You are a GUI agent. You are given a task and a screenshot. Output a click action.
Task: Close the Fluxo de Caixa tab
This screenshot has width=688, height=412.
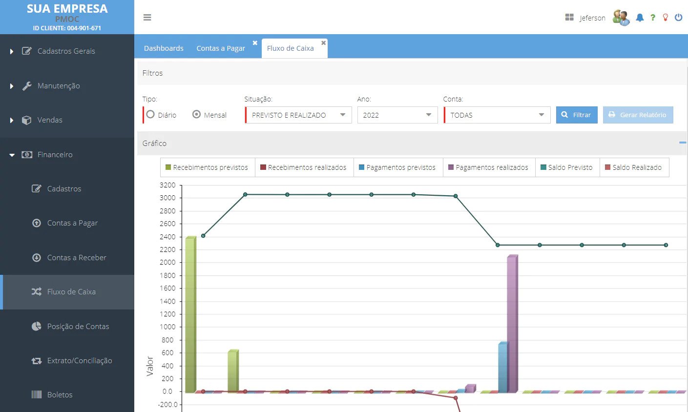323,43
